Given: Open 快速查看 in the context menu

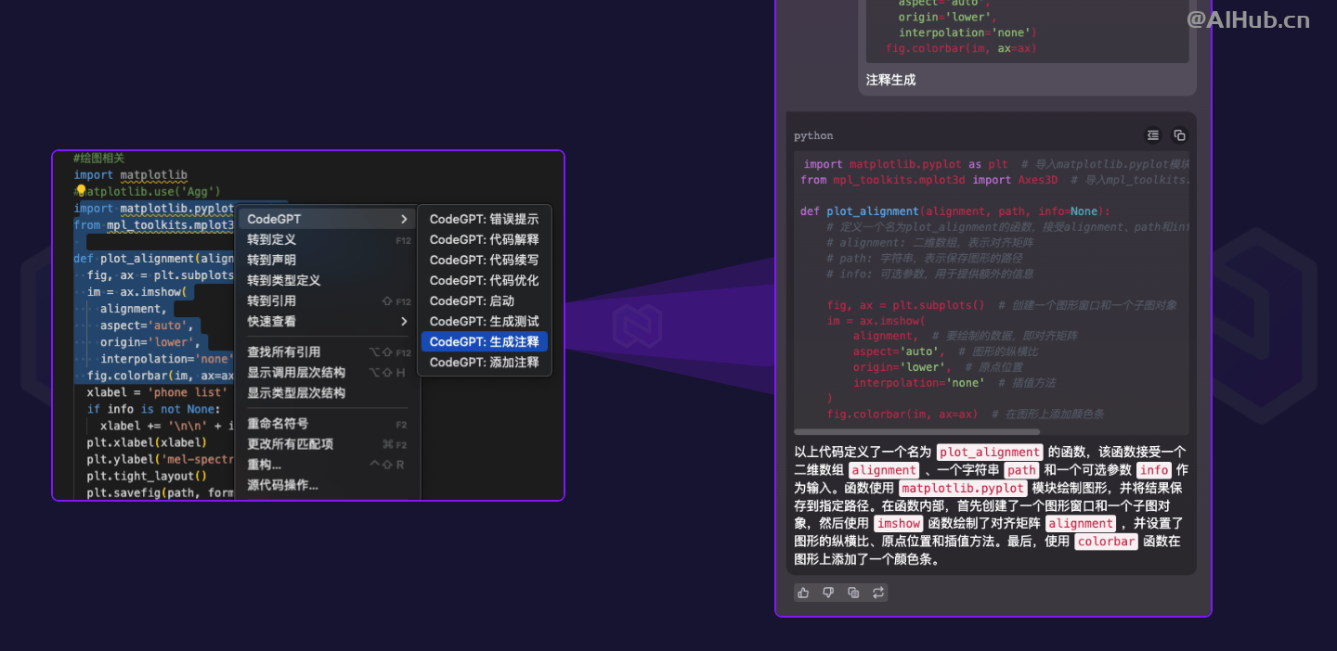Looking at the screenshot, I should (328, 321).
